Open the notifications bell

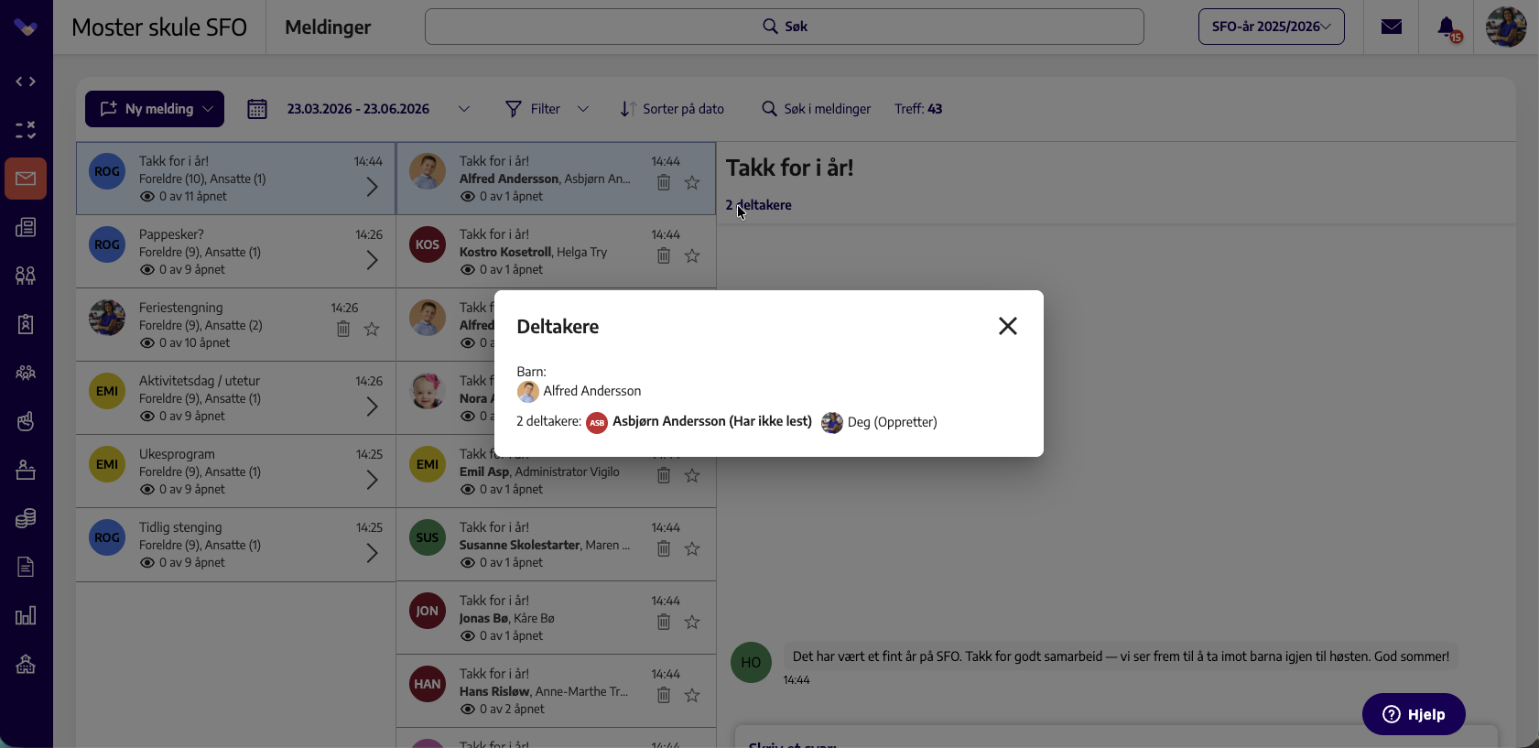[x=1447, y=27]
